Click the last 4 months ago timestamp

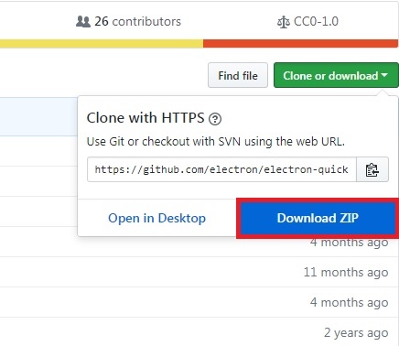[350, 302]
